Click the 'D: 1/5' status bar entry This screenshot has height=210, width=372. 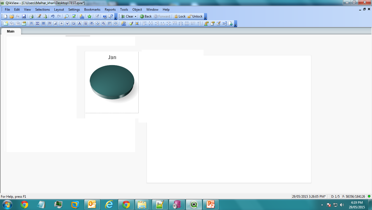pyautogui.click(x=335, y=196)
